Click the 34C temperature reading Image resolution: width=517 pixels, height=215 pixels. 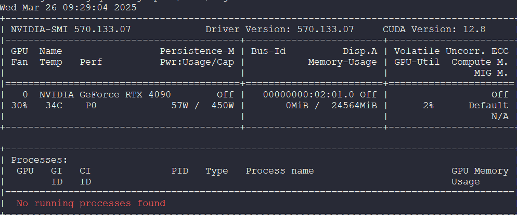point(54,106)
